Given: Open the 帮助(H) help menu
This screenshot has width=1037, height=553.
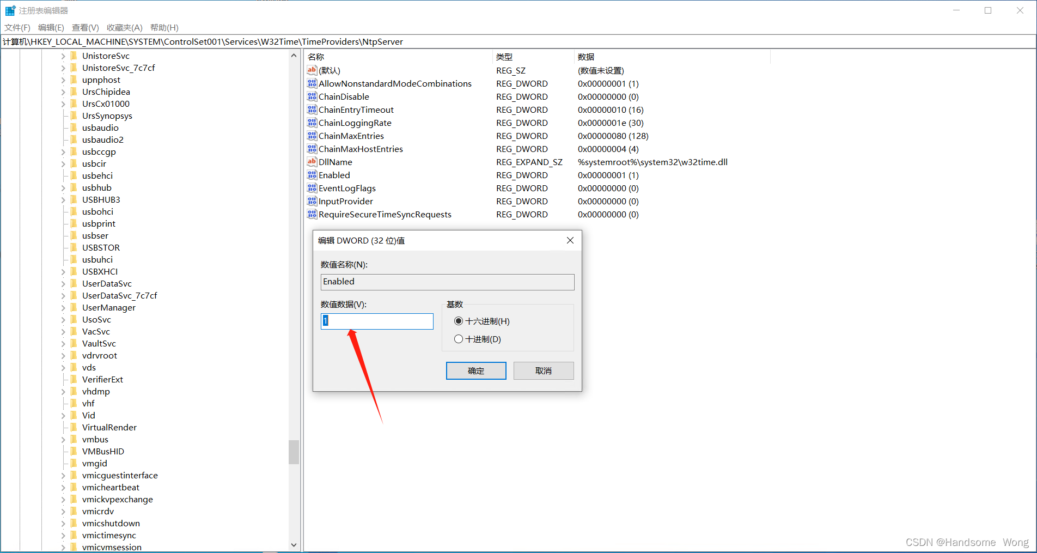Looking at the screenshot, I should (164, 27).
